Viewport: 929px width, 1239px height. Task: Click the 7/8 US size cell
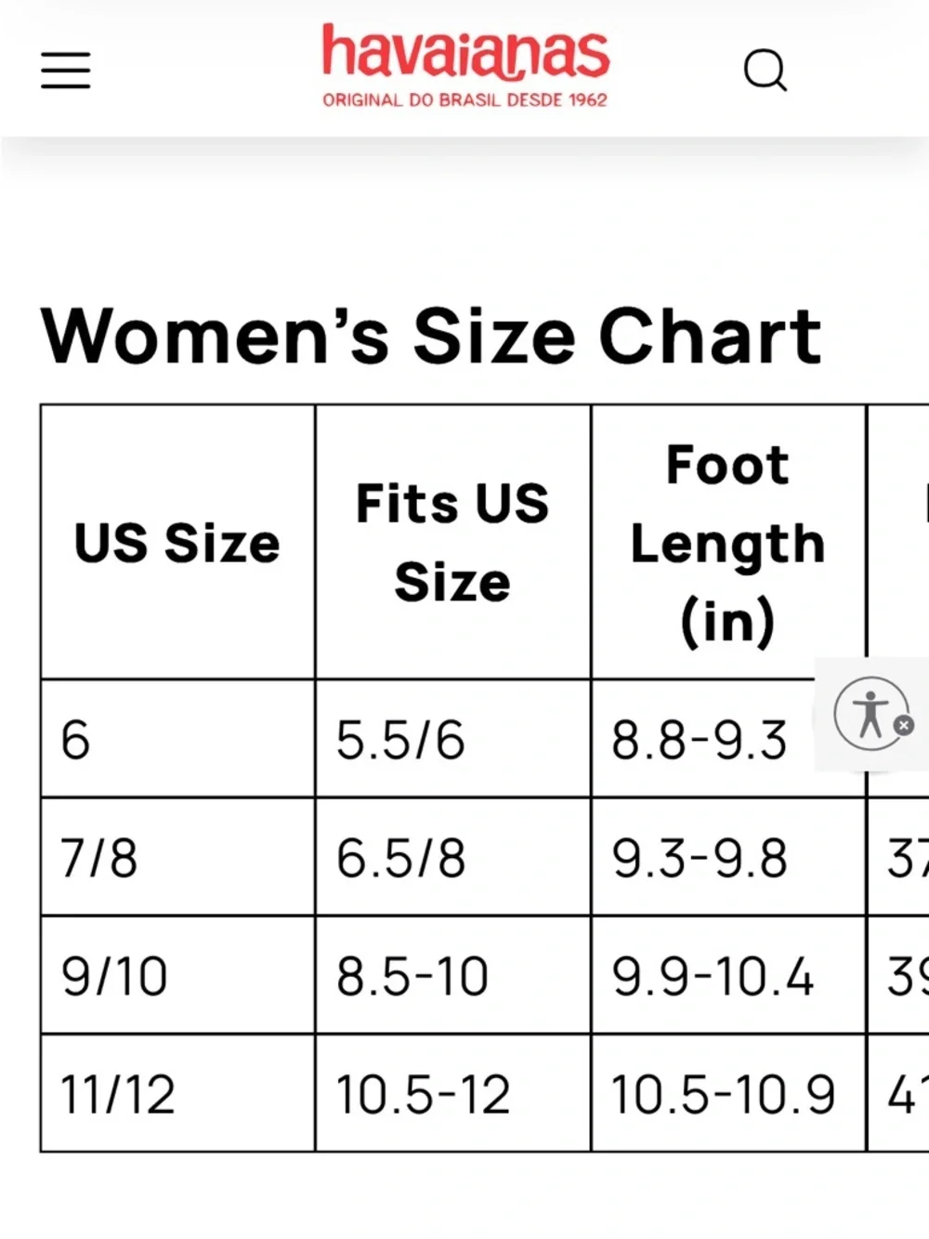click(x=177, y=857)
